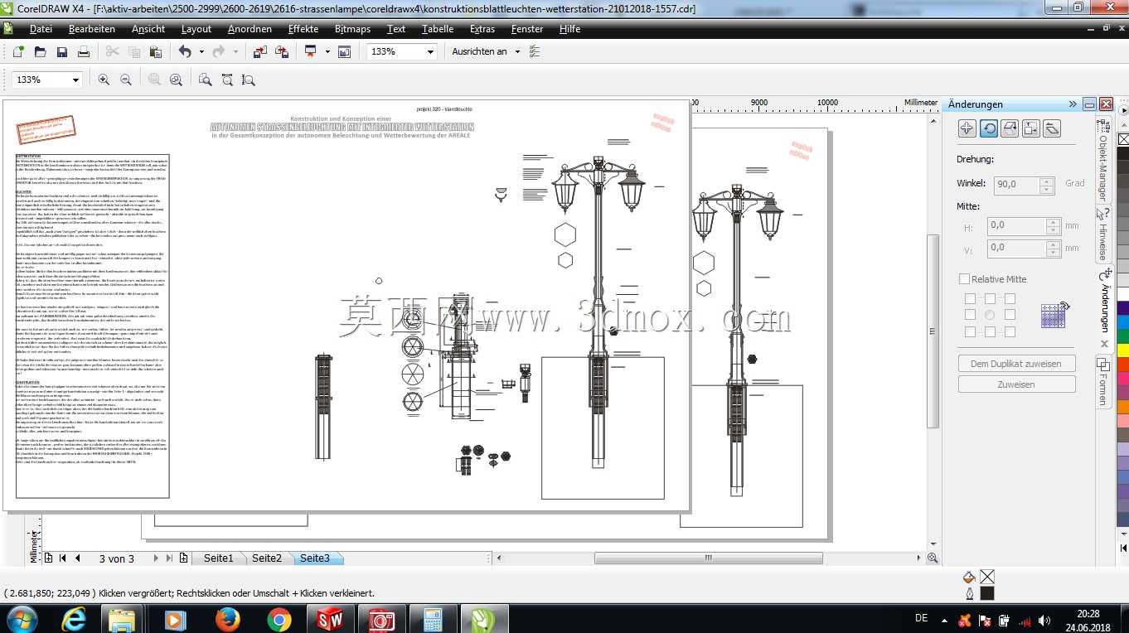Click the Zuweisen button
The image size is (1129, 633).
pyautogui.click(x=1016, y=384)
